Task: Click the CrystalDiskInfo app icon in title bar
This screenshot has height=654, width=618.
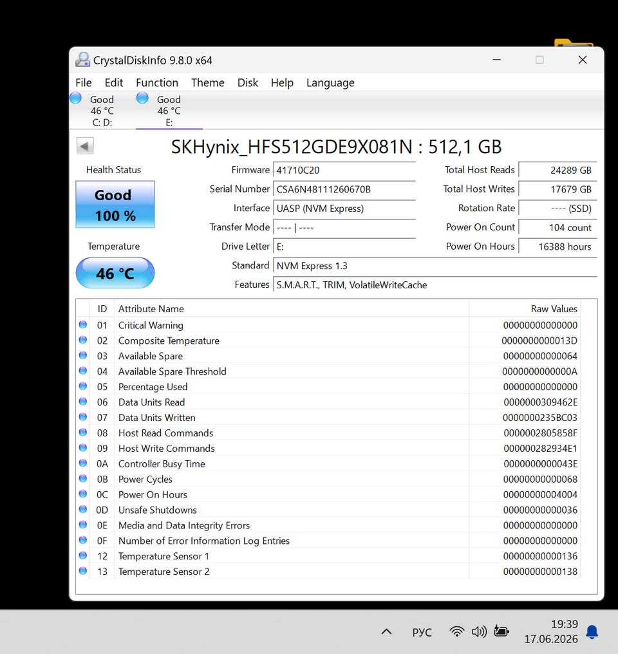Action: 82,60
